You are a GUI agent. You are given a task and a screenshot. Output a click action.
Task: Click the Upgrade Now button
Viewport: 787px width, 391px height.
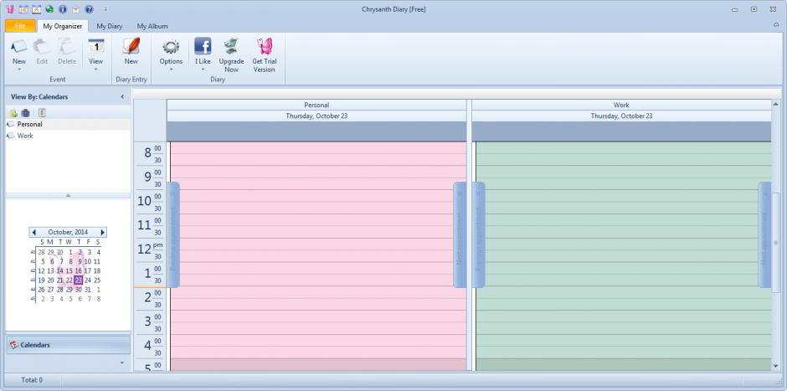coord(231,55)
